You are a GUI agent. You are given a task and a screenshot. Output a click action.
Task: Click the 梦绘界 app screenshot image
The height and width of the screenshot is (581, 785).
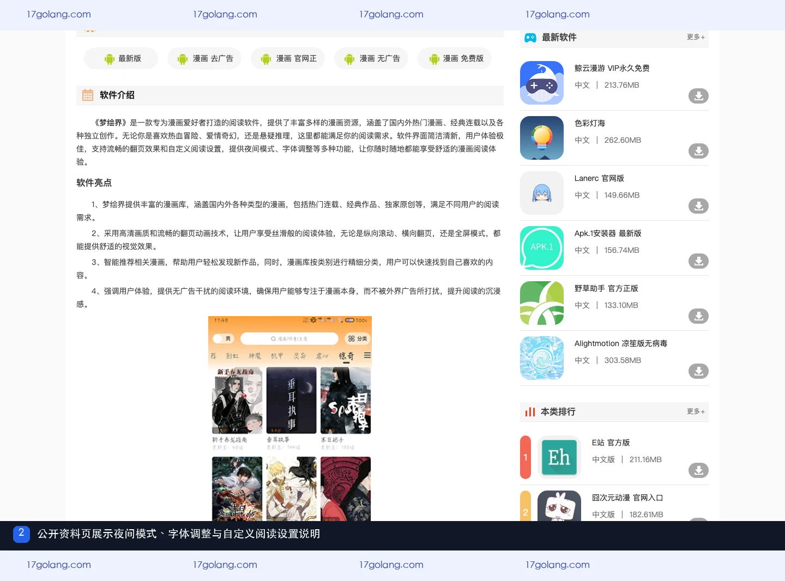click(x=290, y=419)
